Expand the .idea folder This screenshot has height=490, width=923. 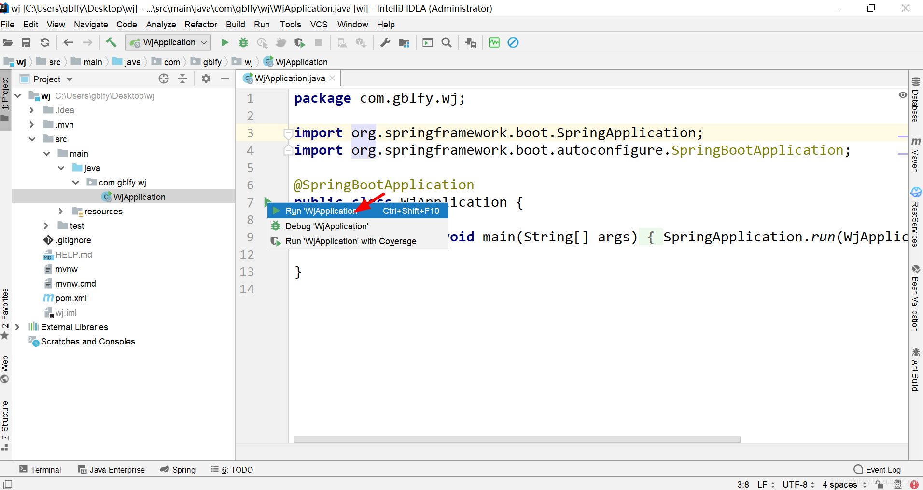(32, 110)
